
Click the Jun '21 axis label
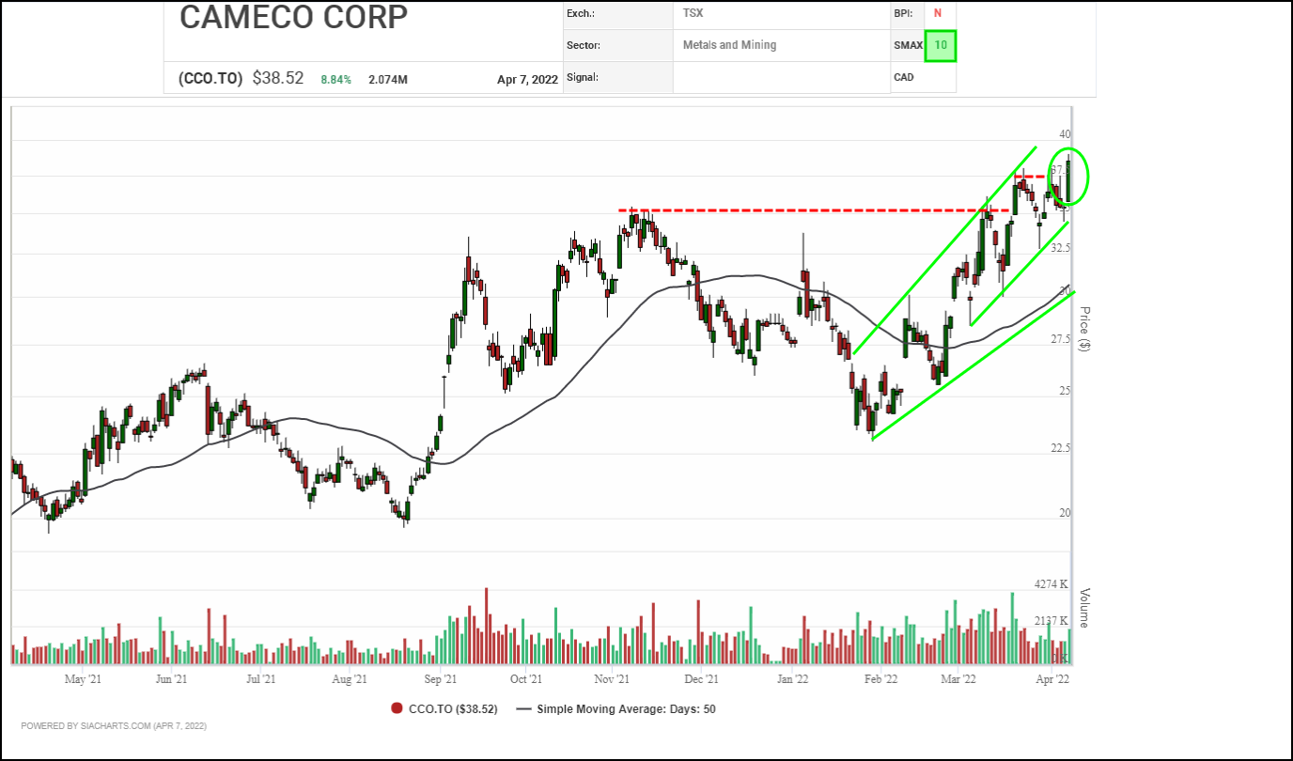[170, 678]
